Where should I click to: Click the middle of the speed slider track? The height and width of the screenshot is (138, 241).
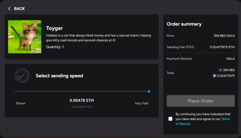tap(82, 92)
